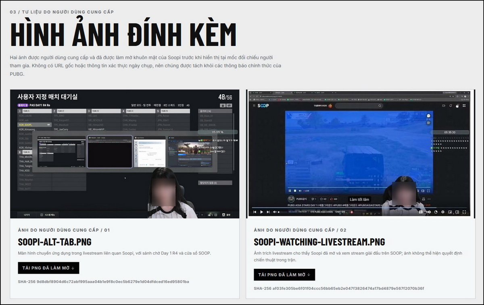Click the 'Hai ảnh được người dùng' intro paragraph
The image size is (484, 305).
146,66
